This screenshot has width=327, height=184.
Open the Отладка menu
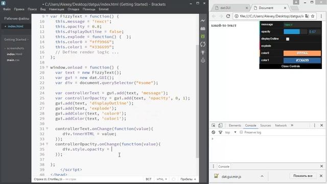point(74,9)
